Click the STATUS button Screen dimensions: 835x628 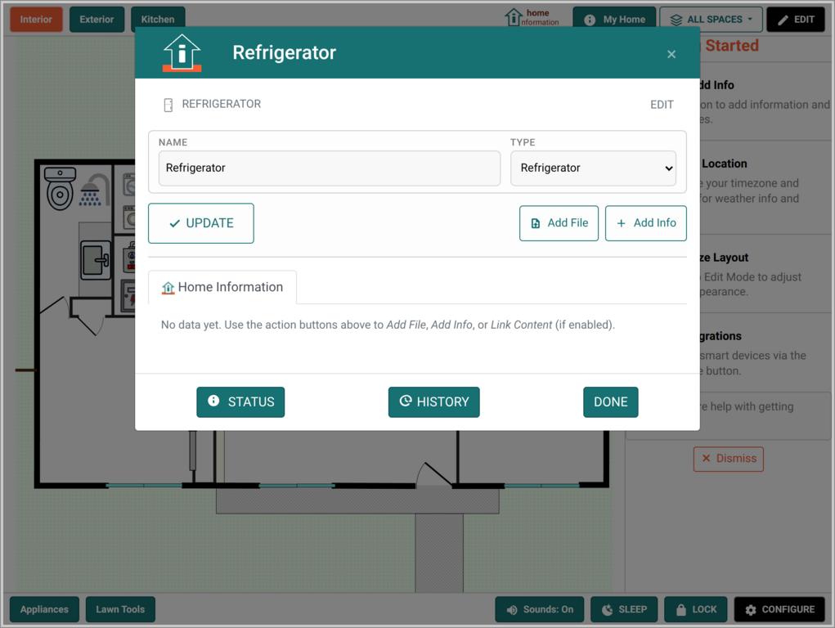pos(240,402)
